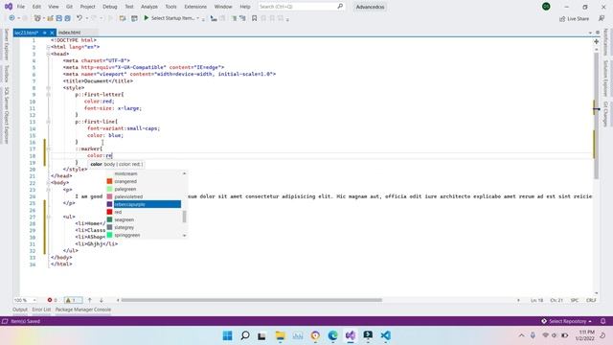Open Microsoft Edge from the taskbar
The height and width of the screenshot is (345, 613).
(332, 335)
